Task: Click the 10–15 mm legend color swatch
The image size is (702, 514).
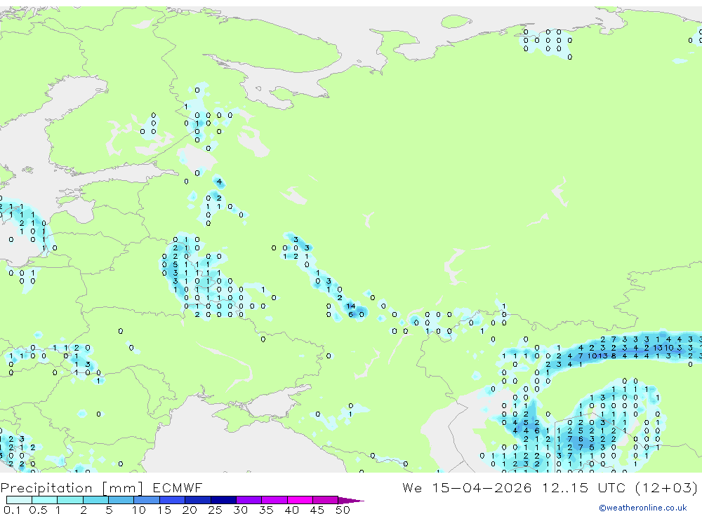Action: coord(147,500)
